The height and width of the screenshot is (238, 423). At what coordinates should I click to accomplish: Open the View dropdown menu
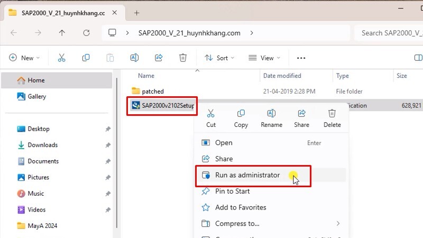[x=264, y=58]
